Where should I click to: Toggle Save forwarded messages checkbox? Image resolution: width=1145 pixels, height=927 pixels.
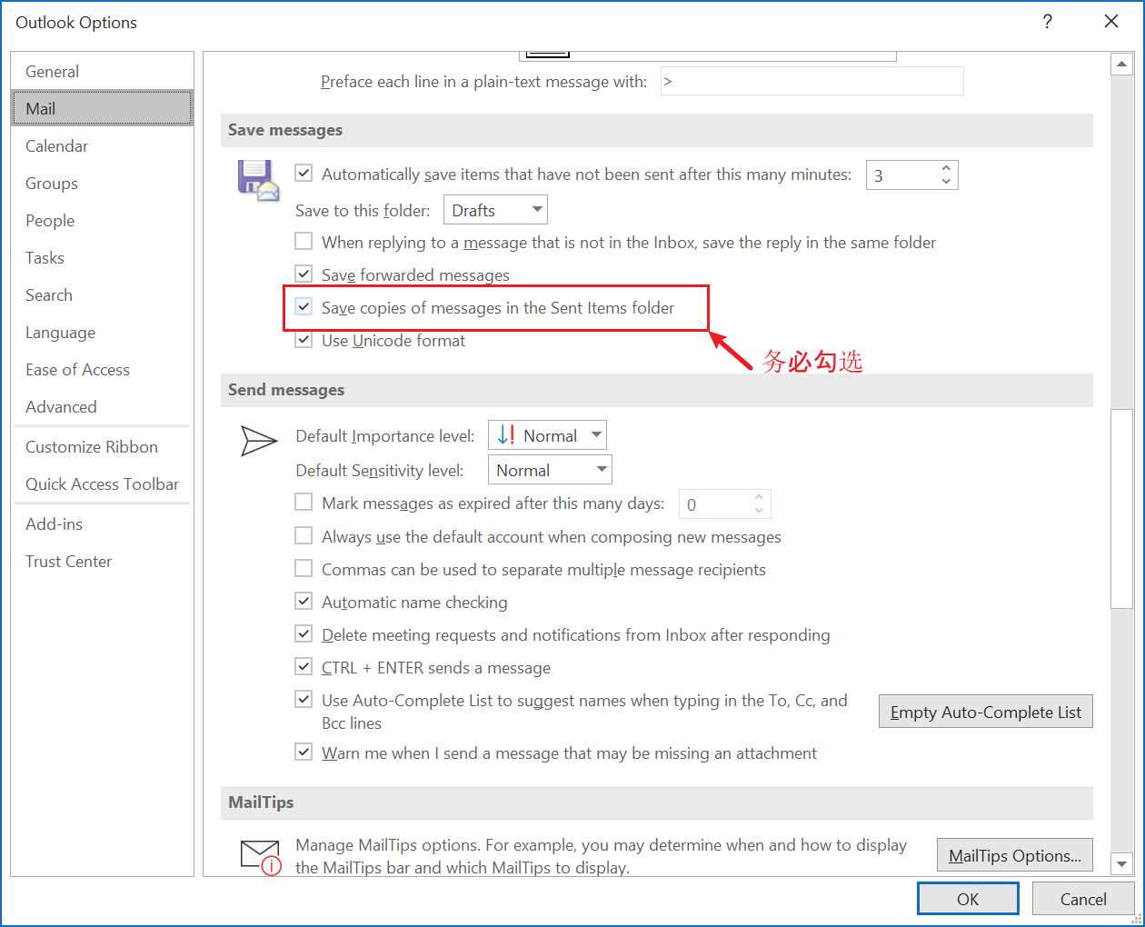pos(304,274)
